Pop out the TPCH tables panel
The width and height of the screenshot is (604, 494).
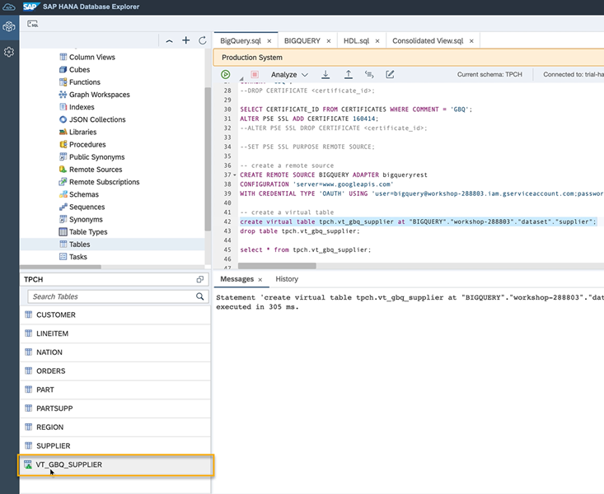click(x=200, y=280)
